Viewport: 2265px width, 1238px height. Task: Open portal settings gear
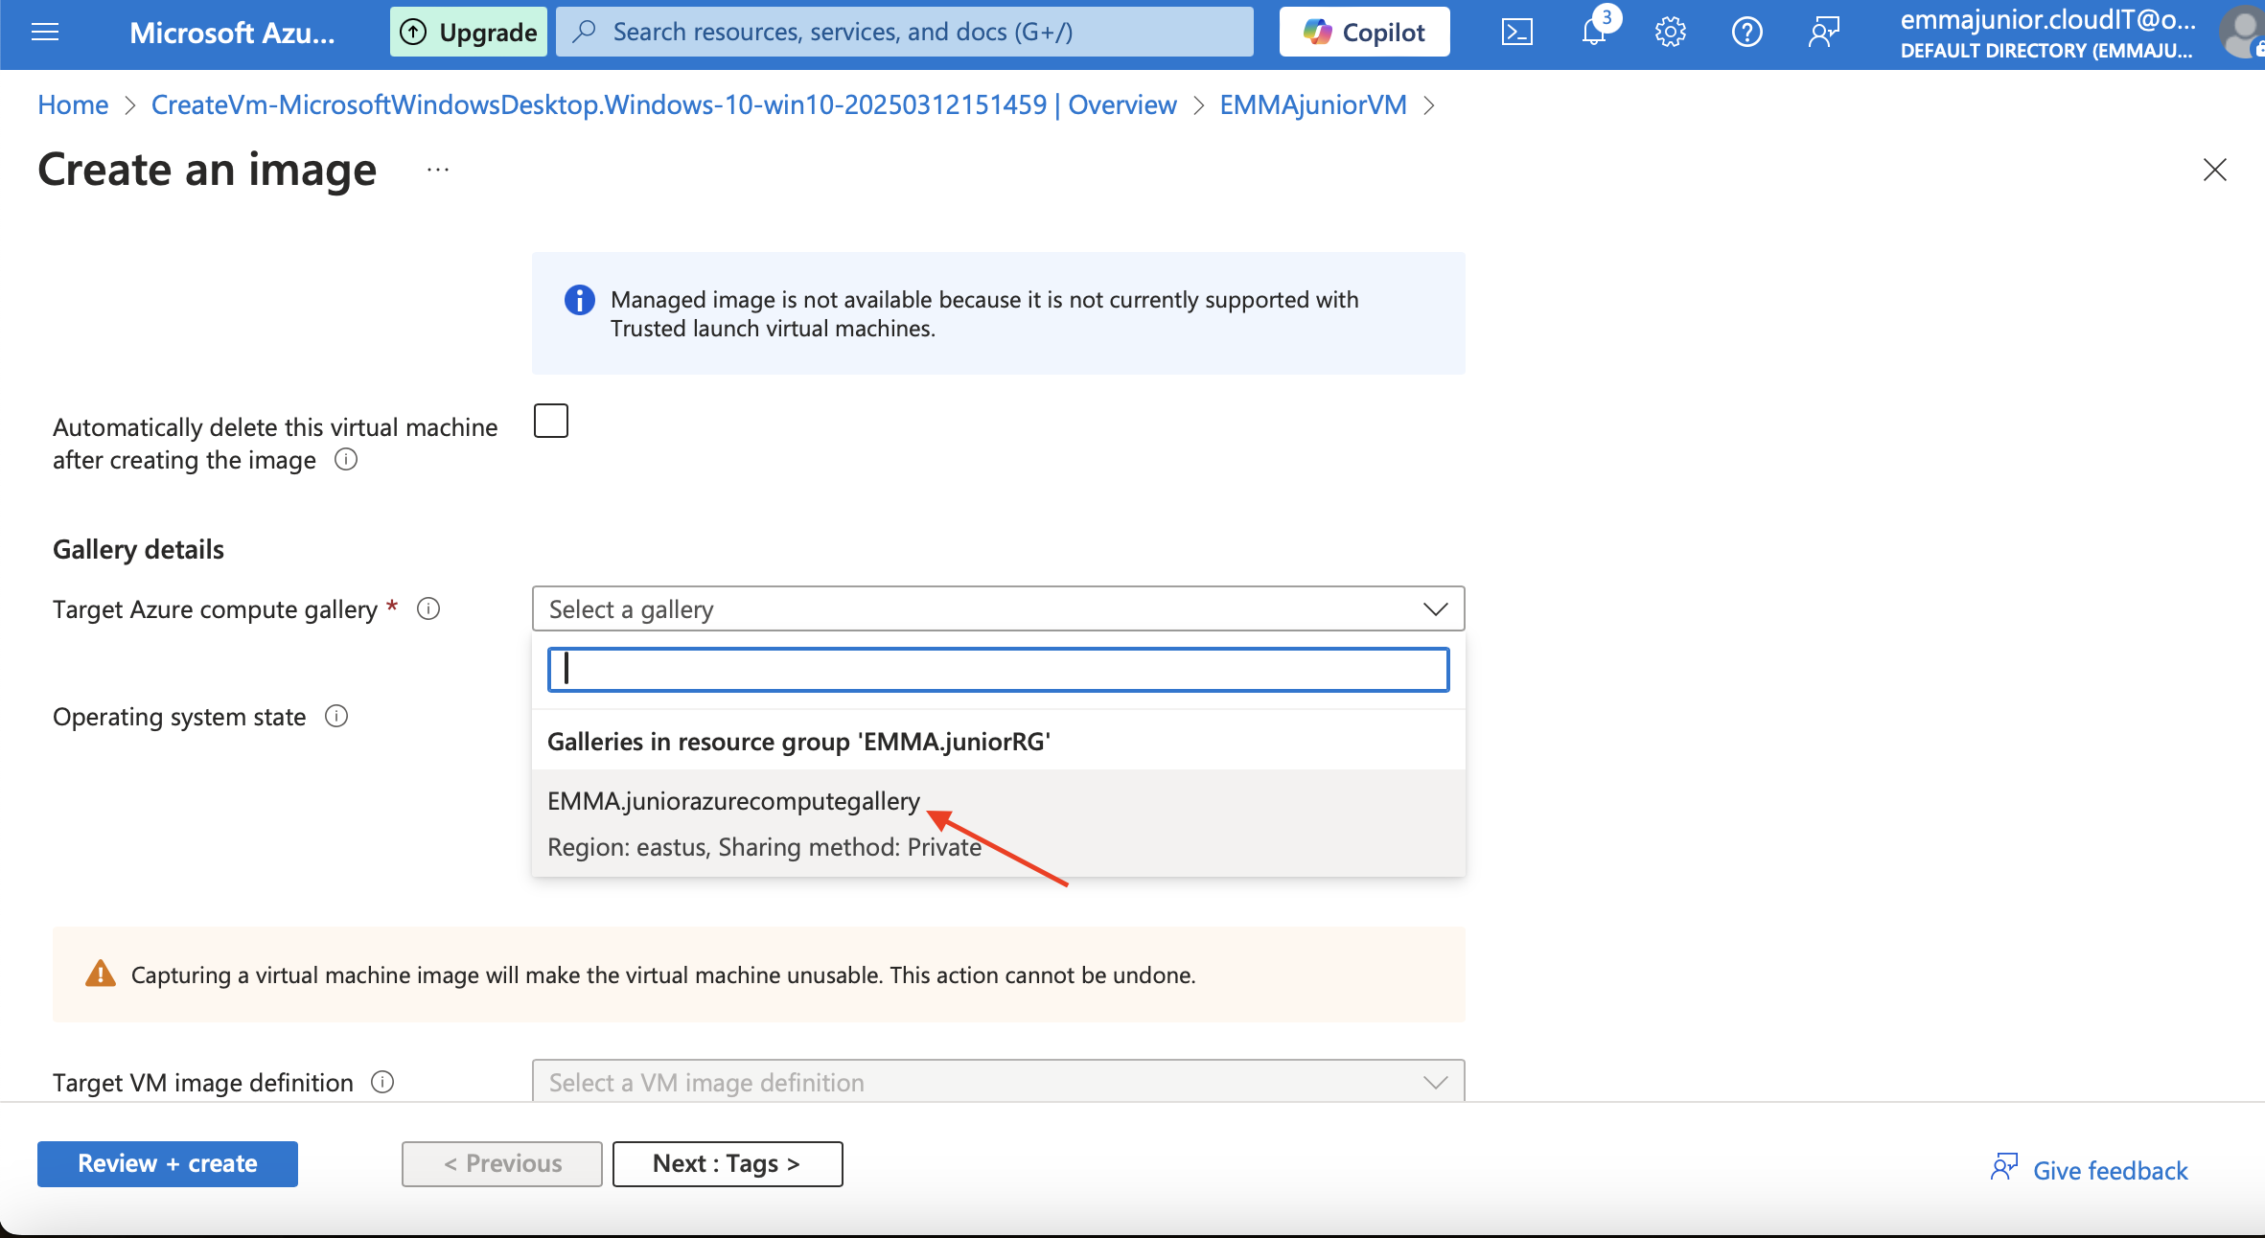click(1671, 33)
